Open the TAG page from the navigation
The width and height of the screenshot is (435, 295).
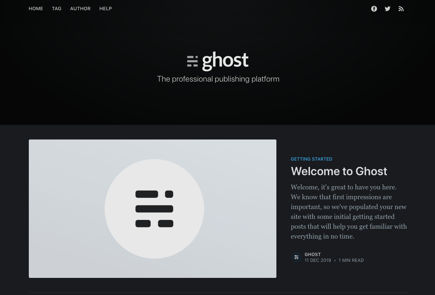pyautogui.click(x=57, y=8)
